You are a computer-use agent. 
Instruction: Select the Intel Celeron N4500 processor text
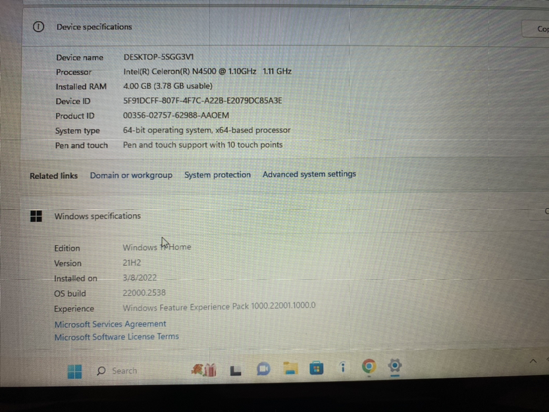click(207, 71)
